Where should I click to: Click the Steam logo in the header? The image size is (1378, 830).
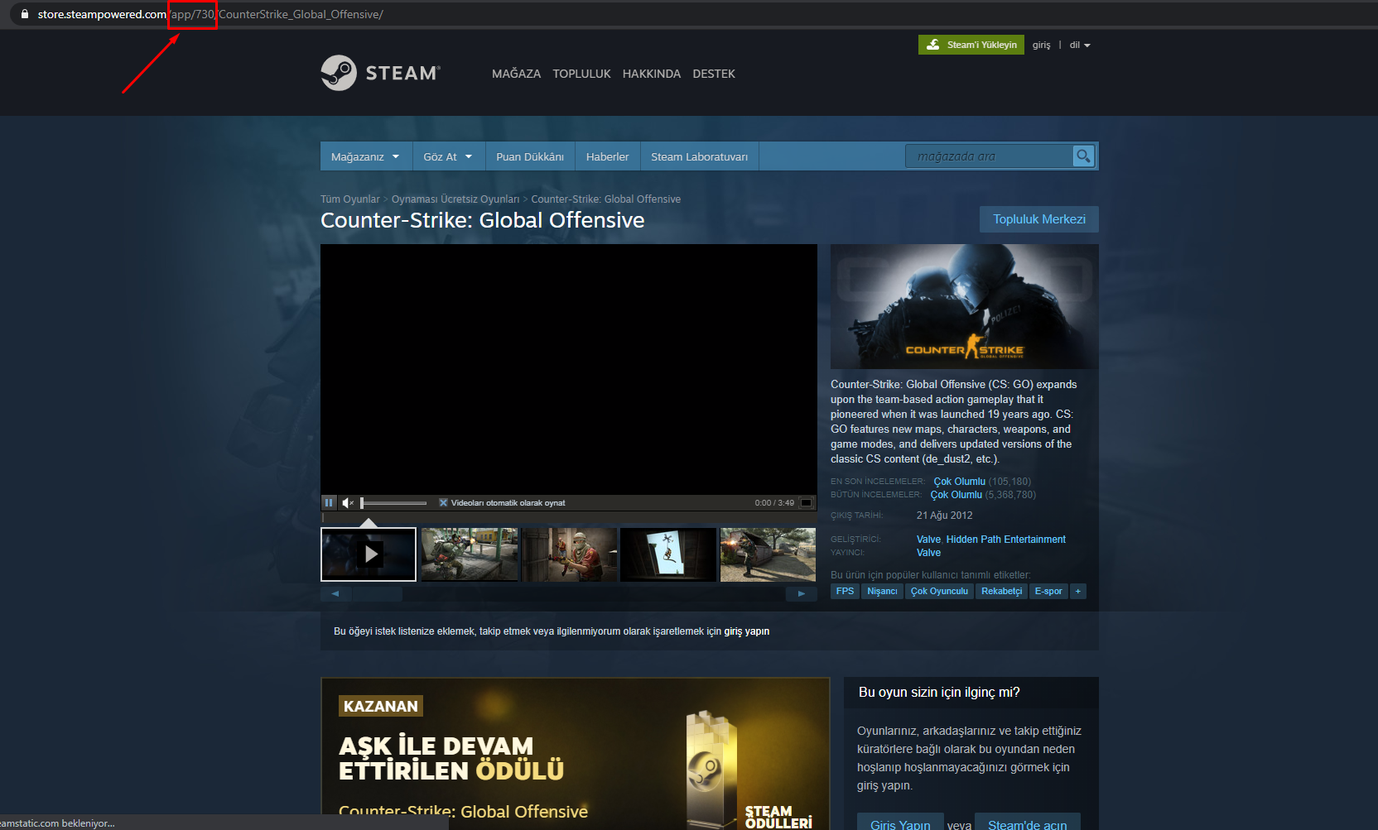click(x=381, y=73)
